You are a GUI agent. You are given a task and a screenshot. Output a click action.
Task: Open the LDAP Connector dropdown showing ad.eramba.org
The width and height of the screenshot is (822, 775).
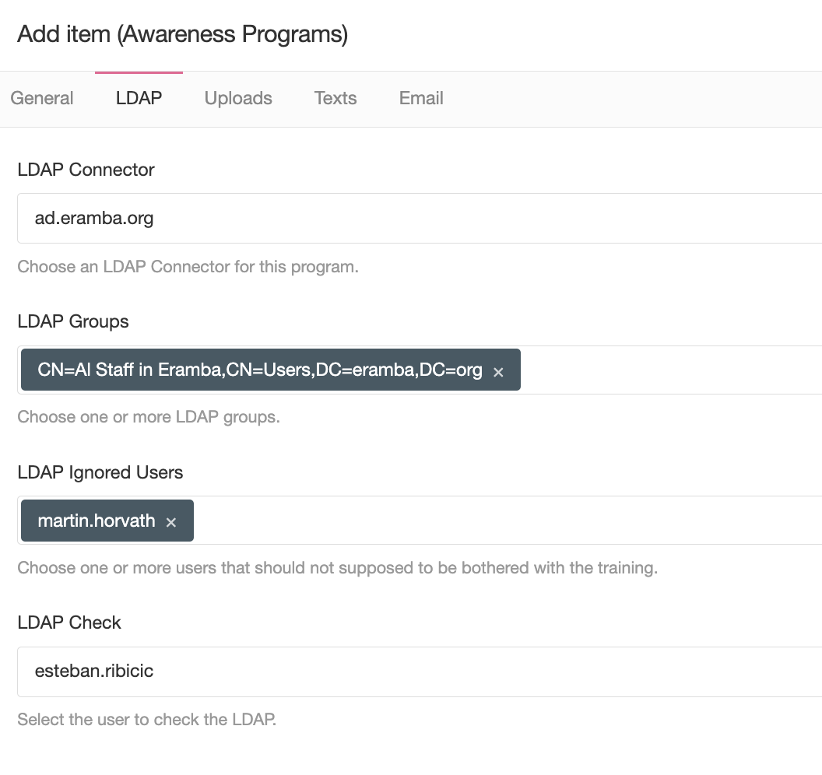tap(420, 219)
